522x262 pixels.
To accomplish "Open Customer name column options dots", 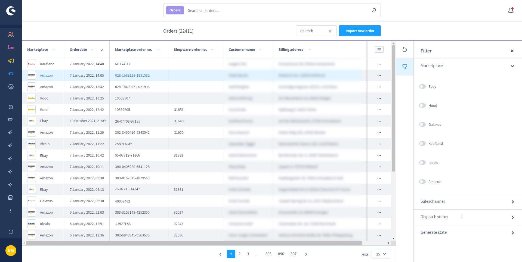I will [261, 49].
